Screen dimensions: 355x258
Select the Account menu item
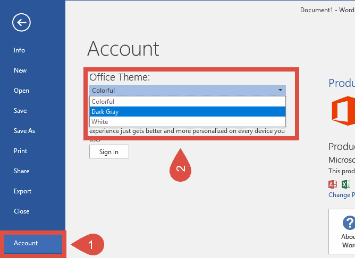[33, 243]
